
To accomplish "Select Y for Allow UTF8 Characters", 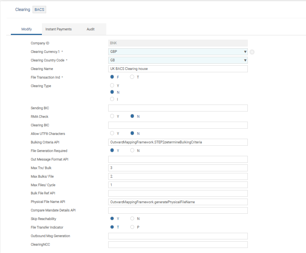I will coord(112,133).
